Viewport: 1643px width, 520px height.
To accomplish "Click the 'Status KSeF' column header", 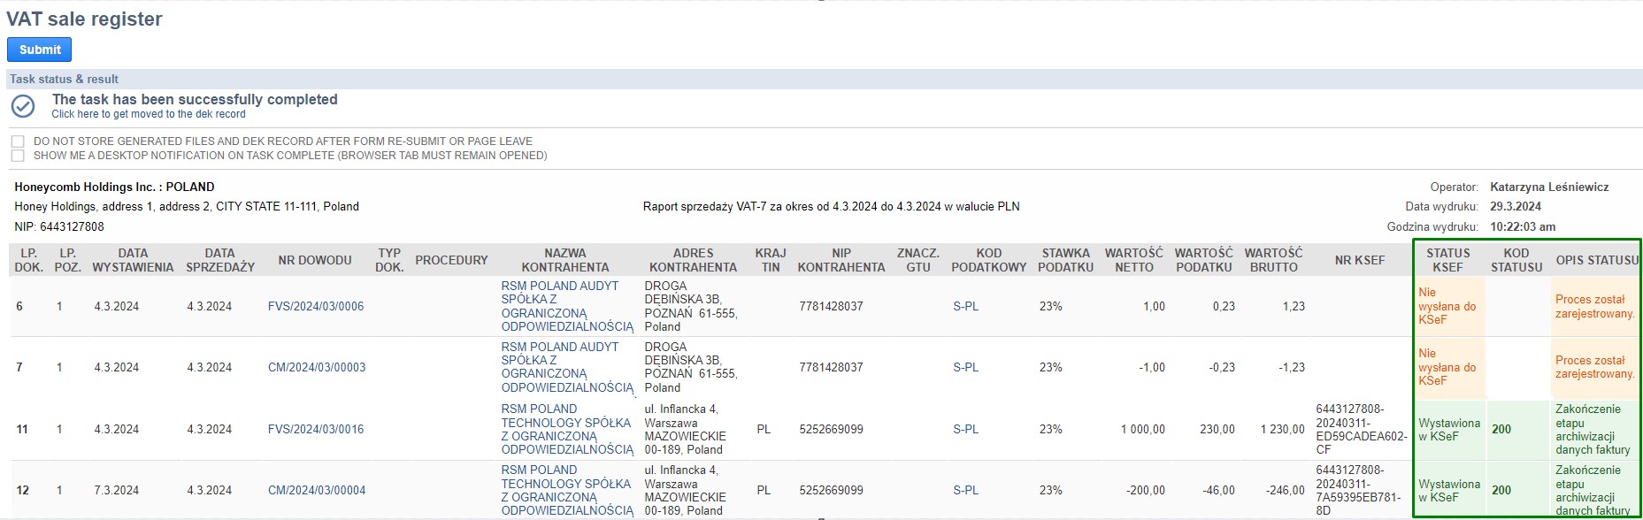I will [x=1447, y=260].
